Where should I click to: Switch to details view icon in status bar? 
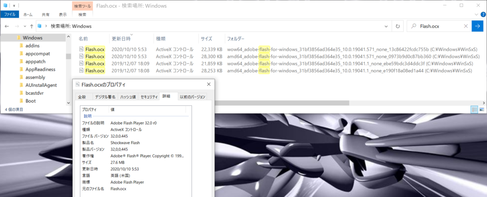pos(474,110)
